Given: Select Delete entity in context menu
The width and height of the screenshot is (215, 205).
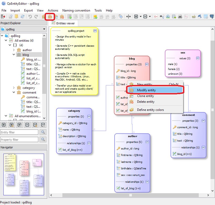Looking at the screenshot, I should click(x=146, y=102).
